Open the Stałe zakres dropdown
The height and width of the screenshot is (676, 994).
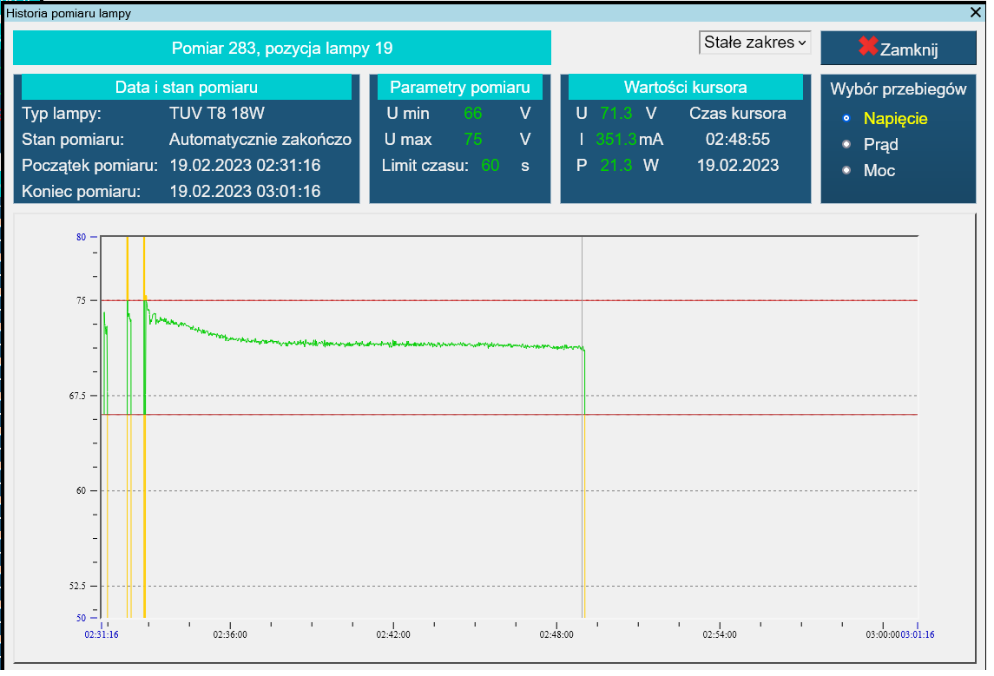pyautogui.click(x=753, y=42)
